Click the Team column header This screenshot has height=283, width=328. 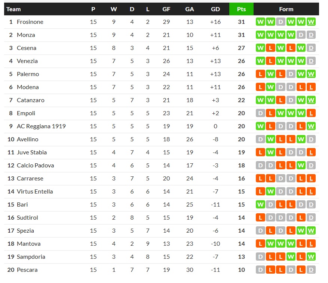pyautogui.click(x=14, y=9)
